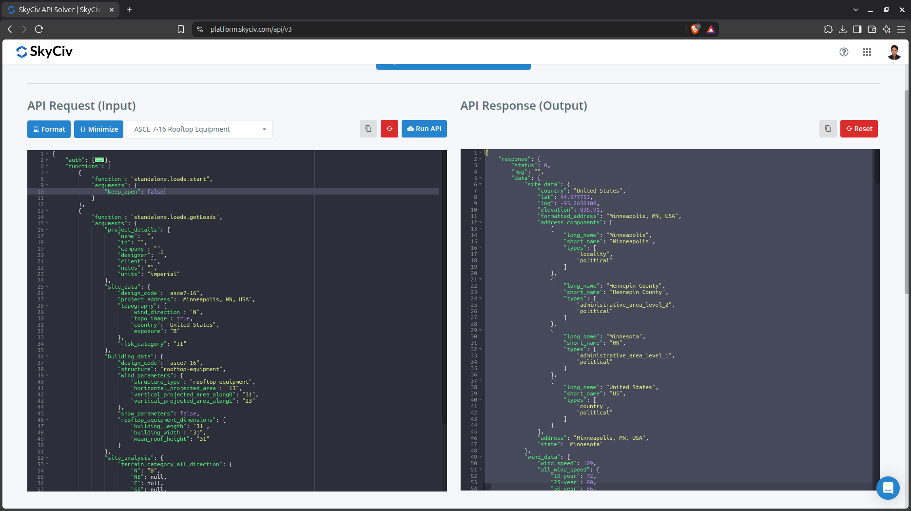911x511 pixels.
Task: Open the Brave Wallet
Action: pyautogui.click(x=872, y=29)
